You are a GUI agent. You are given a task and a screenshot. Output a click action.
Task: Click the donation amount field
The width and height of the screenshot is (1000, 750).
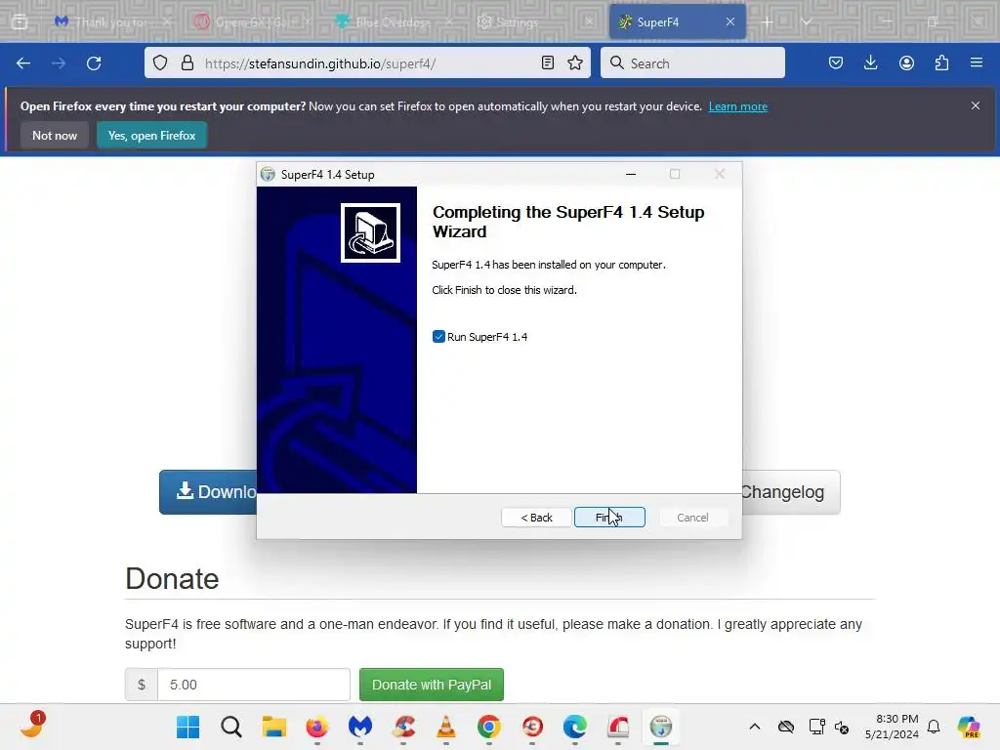coord(254,685)
